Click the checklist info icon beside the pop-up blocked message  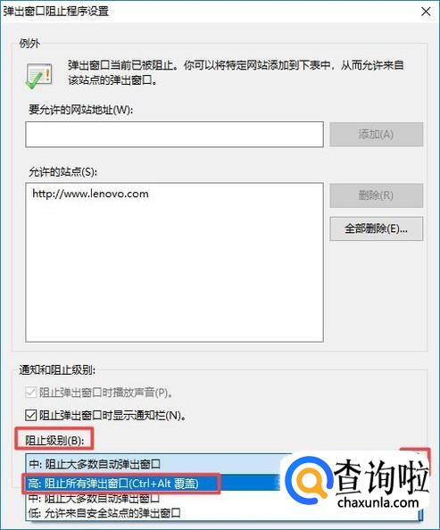[39, 76]
